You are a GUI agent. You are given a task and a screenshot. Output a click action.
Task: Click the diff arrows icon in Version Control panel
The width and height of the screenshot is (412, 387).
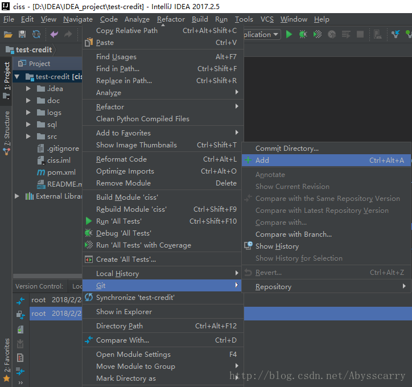20,300
